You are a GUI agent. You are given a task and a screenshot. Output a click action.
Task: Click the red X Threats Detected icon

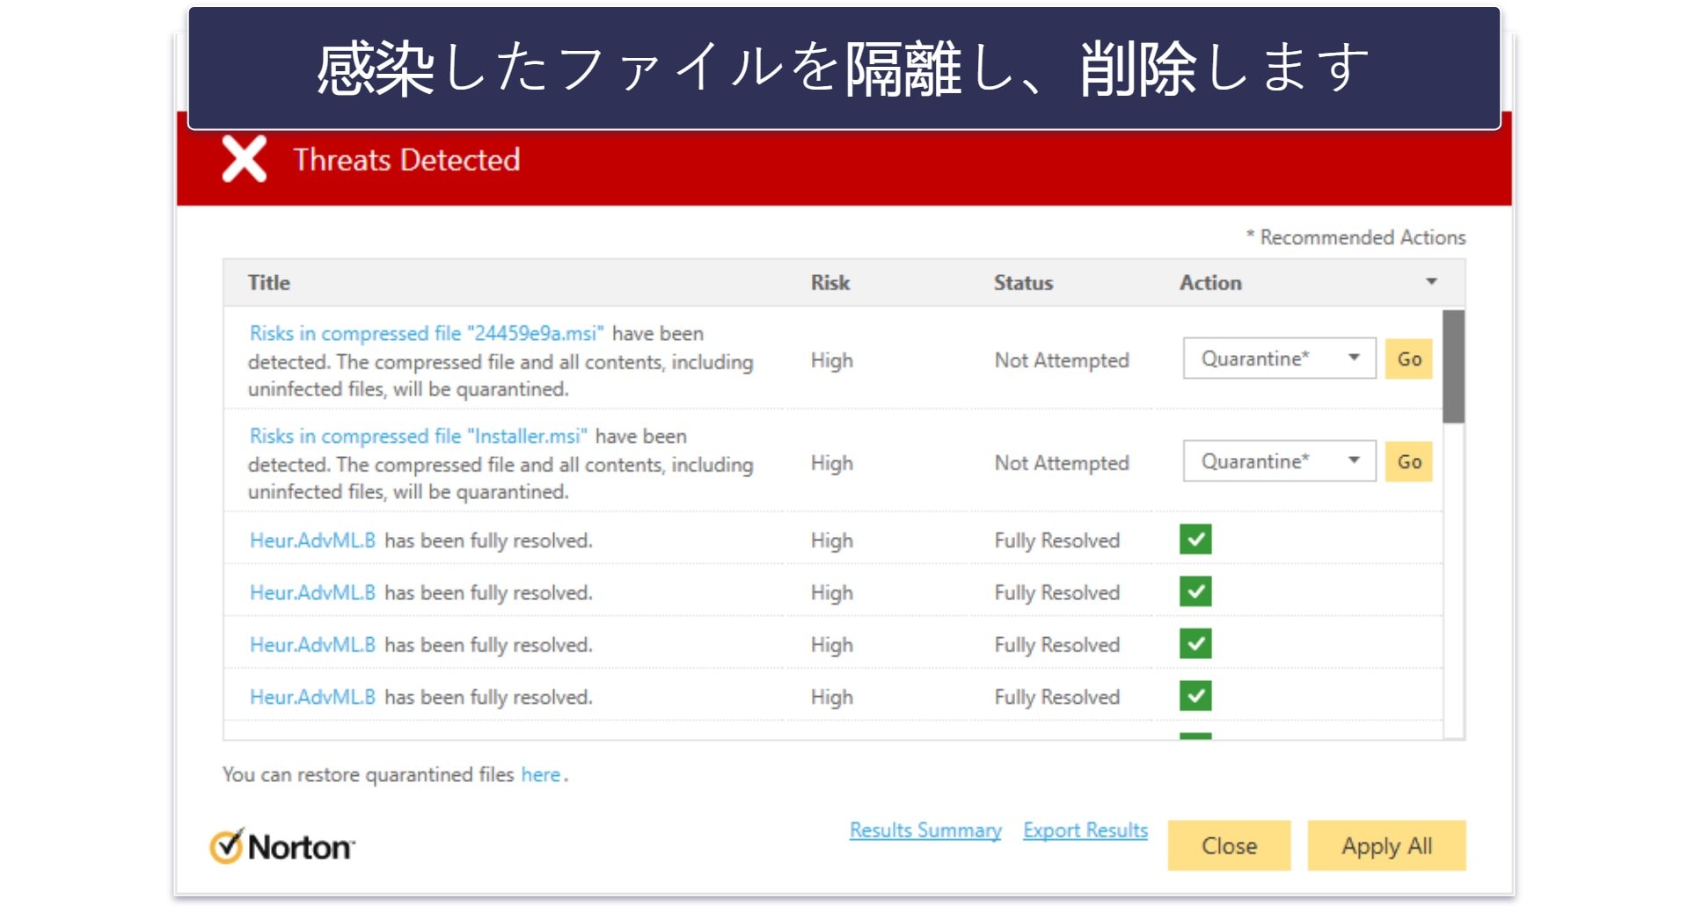(x=244, y=159)
